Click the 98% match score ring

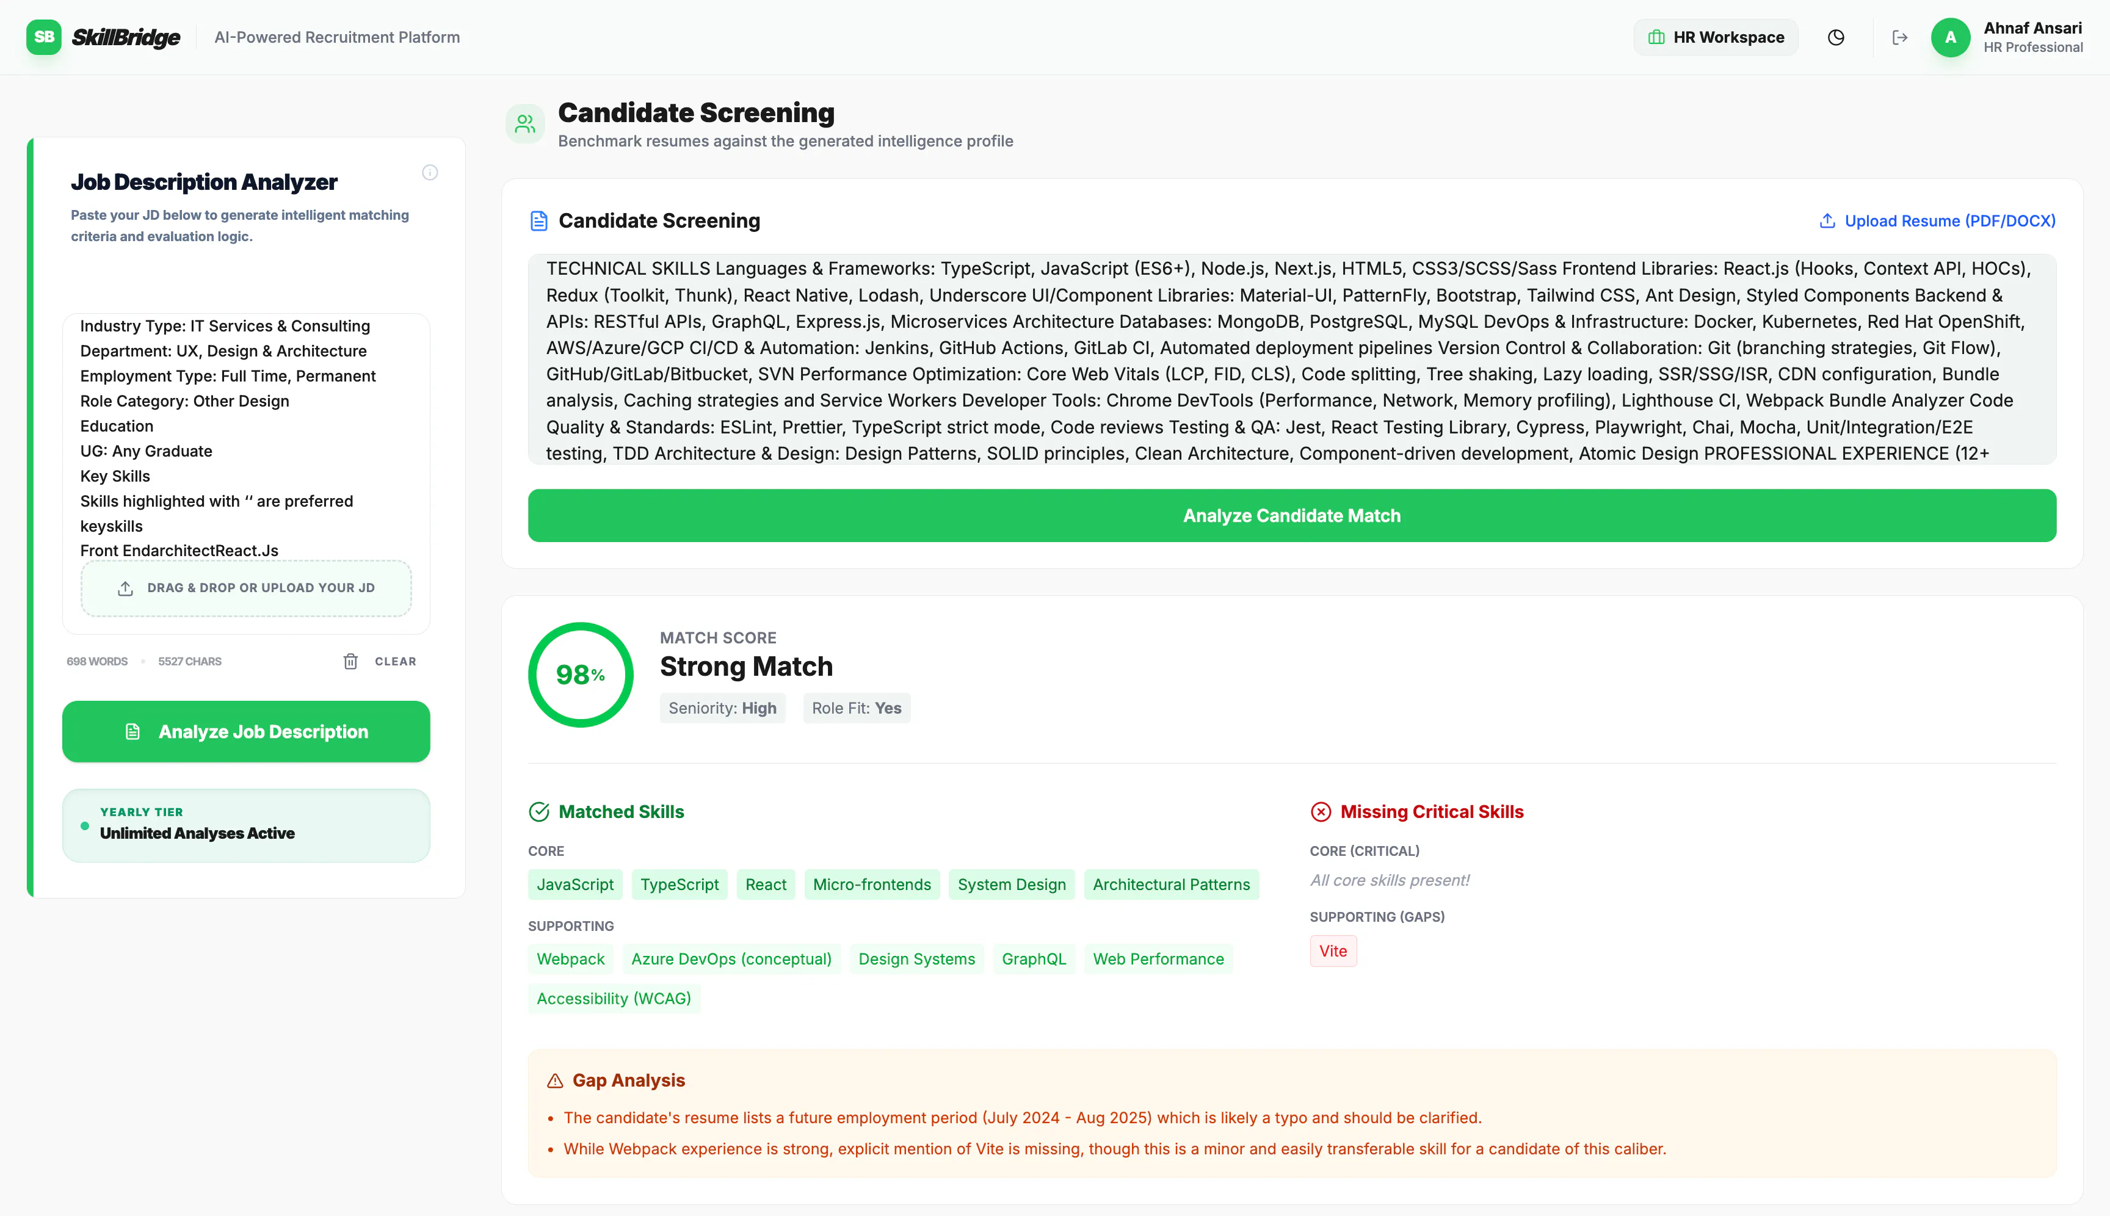[581, 674]
